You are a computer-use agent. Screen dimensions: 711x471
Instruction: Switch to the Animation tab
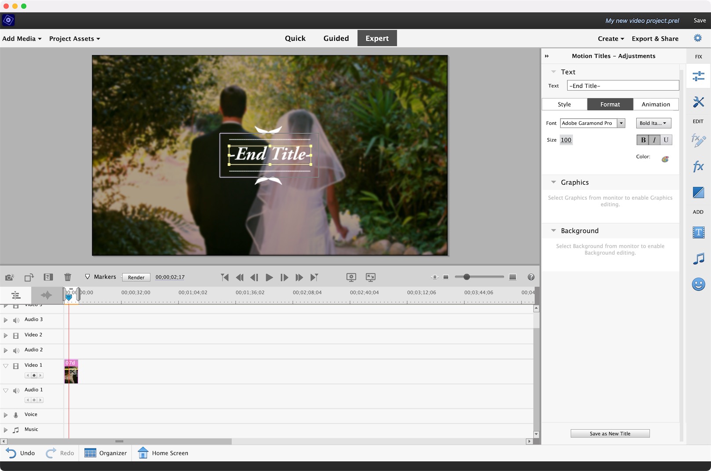pos(656,104)
